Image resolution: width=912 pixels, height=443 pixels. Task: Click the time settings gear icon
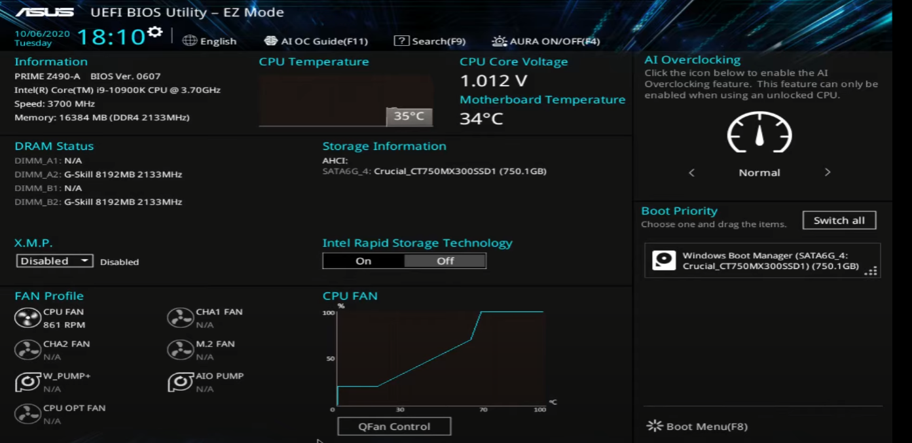point(155,31)
